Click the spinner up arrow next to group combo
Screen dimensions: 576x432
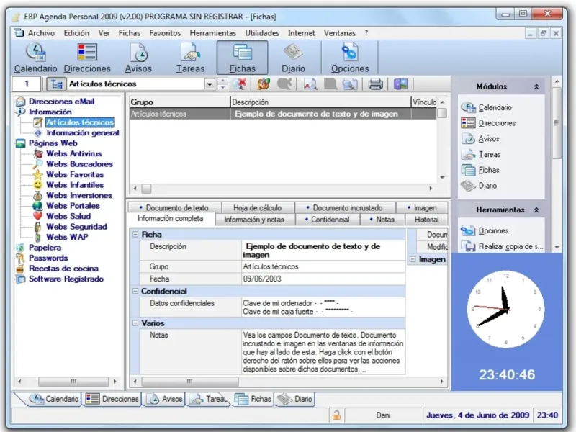(222, 81)
